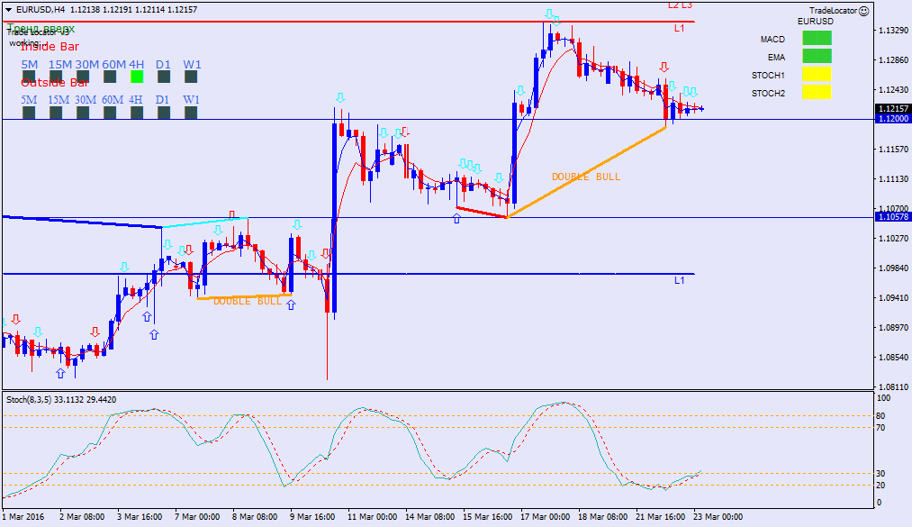Click the blue up arrow under the 2 Mar low candles
Viewport: 912px width, 527px height.
pos(60,373)
